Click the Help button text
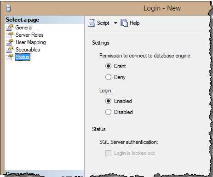Viewport: 213px width, 177px height. tap(135, 23)
